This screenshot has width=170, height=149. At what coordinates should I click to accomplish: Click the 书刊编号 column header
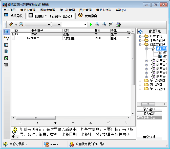point(47,31)
